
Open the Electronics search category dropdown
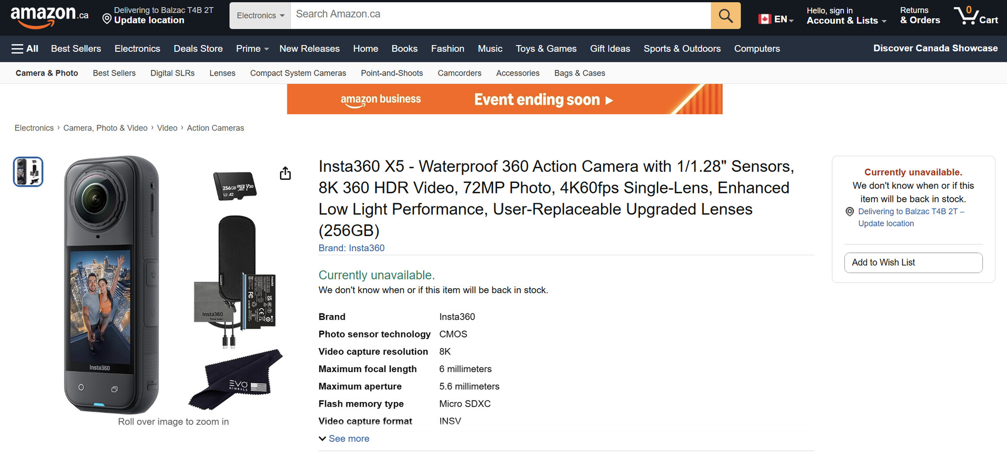260,16
